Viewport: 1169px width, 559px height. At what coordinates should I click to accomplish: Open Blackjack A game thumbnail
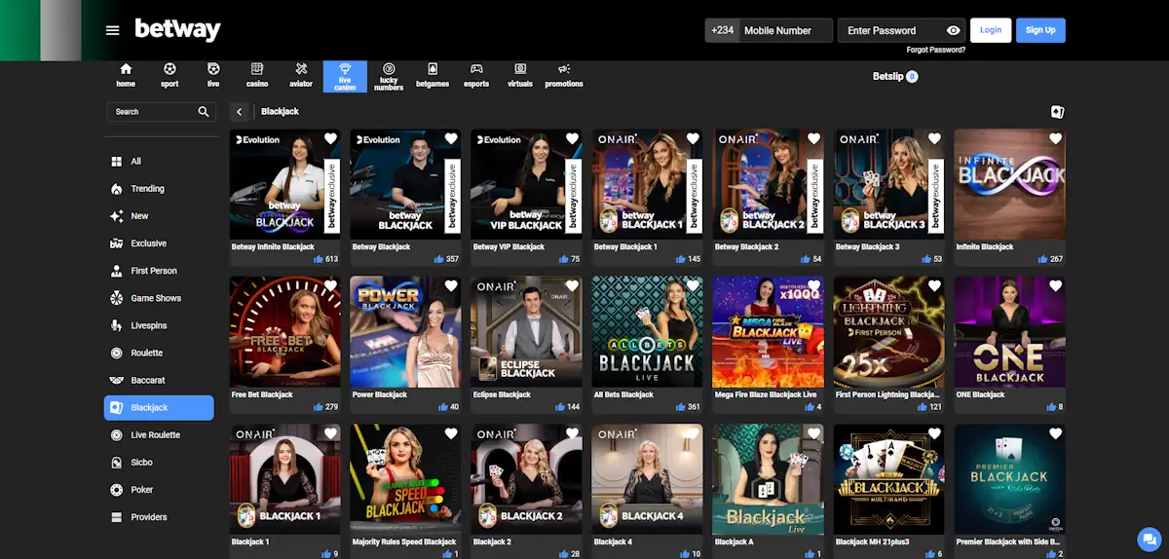coord(769,479)
